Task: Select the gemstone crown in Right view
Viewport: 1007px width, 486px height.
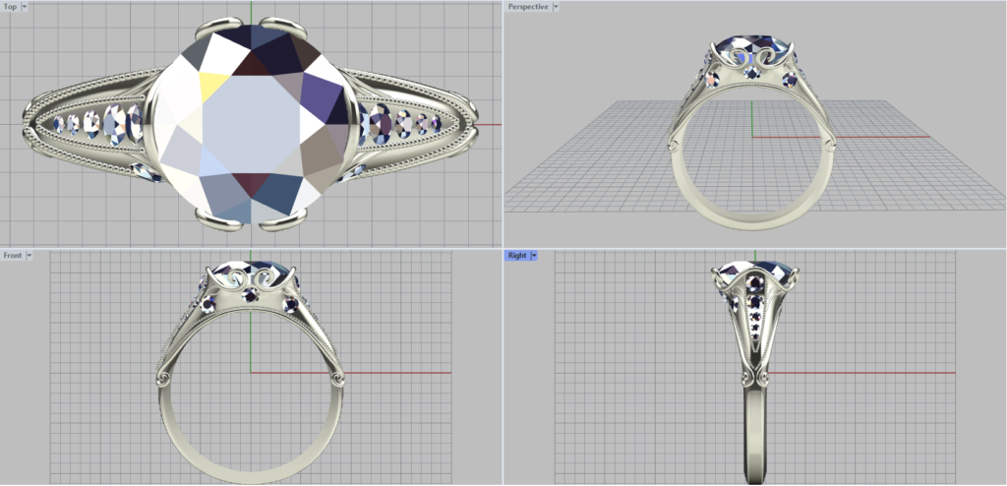Action: 753,268
